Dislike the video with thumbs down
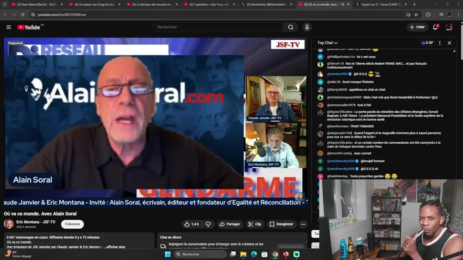 (208, 224)
